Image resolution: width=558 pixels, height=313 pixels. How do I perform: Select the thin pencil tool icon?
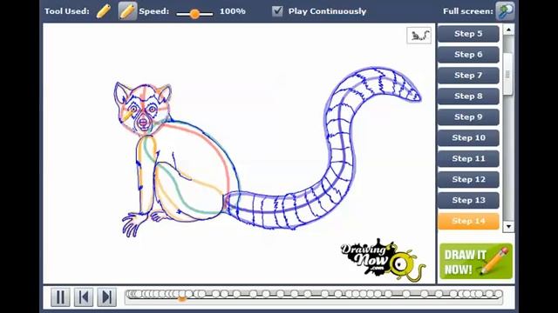point(103,11)
